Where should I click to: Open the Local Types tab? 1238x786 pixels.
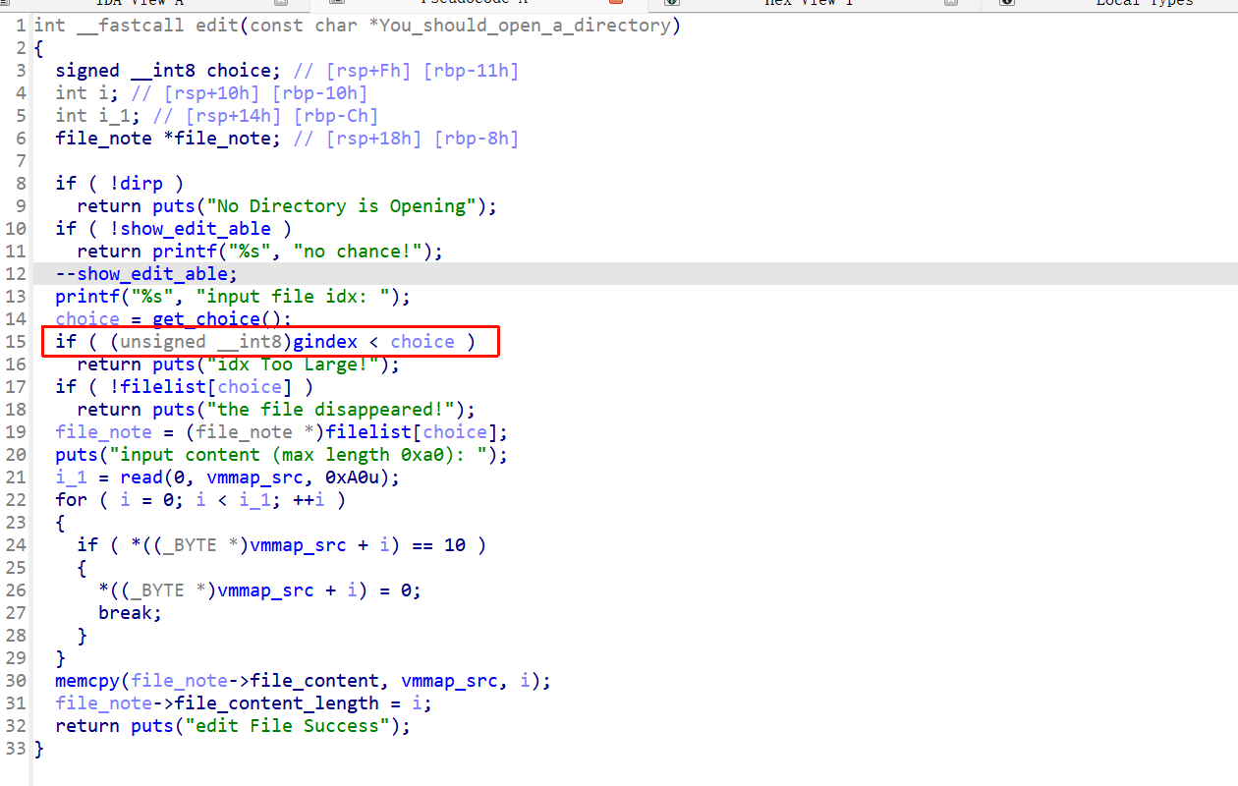[1144, 3]
